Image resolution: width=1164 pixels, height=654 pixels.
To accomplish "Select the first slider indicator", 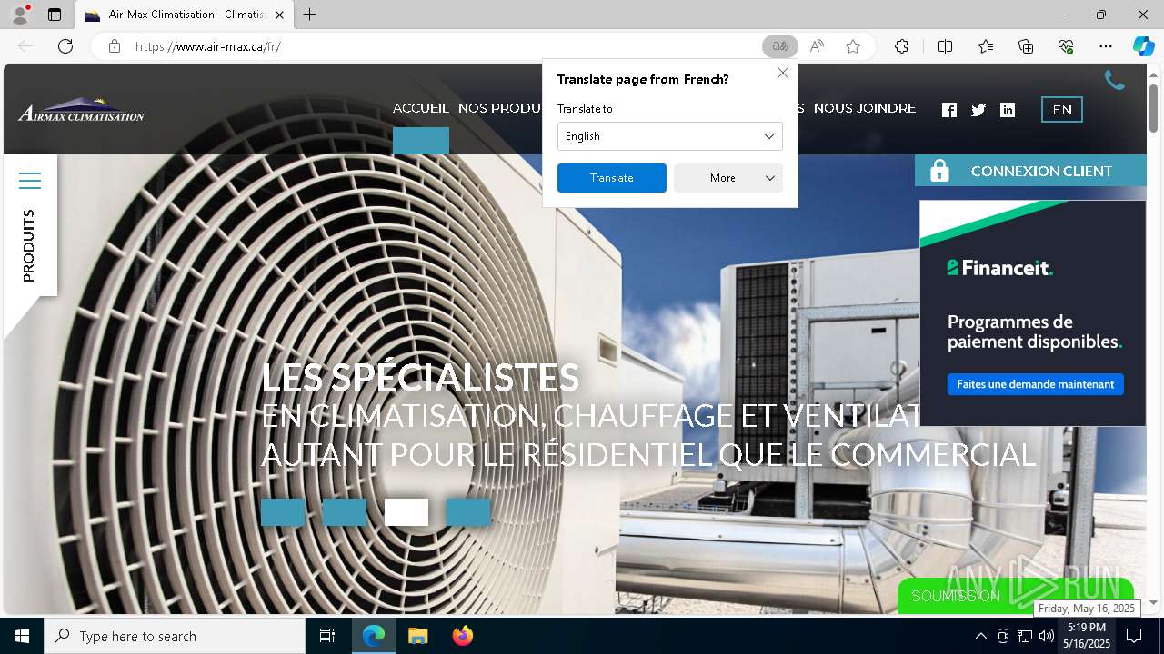I will click(283, 512).
